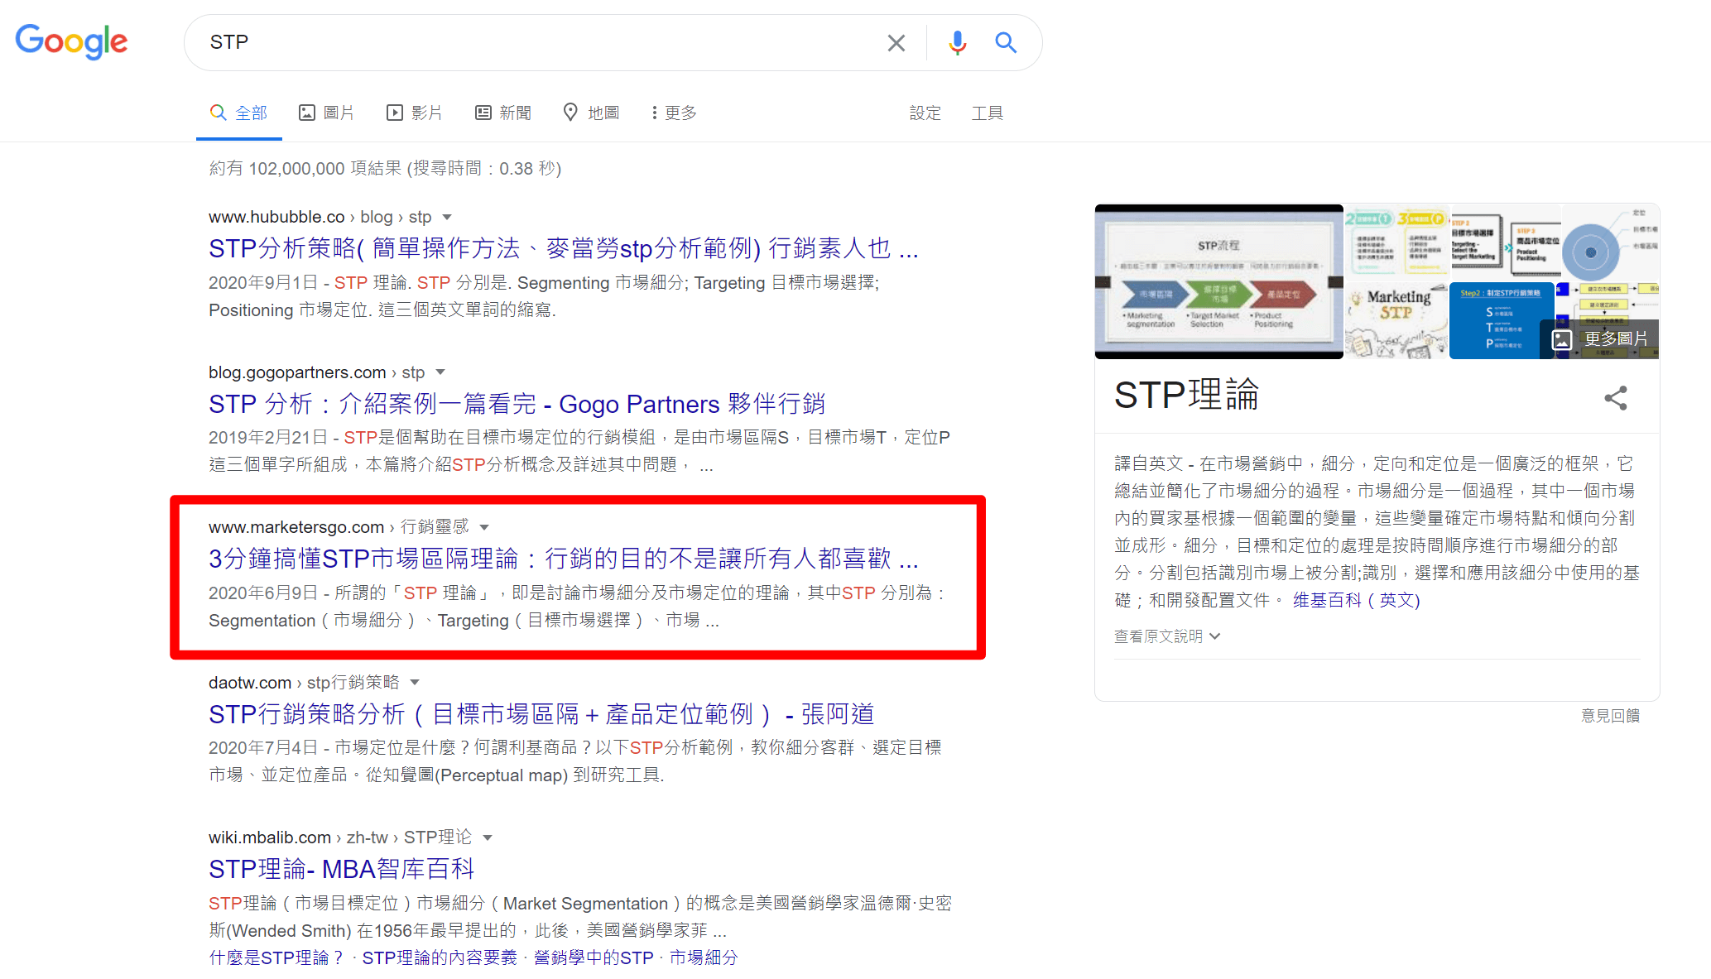Clear the search box with X icon
This screenshot has width=1711, height=979.
(896, 43)
